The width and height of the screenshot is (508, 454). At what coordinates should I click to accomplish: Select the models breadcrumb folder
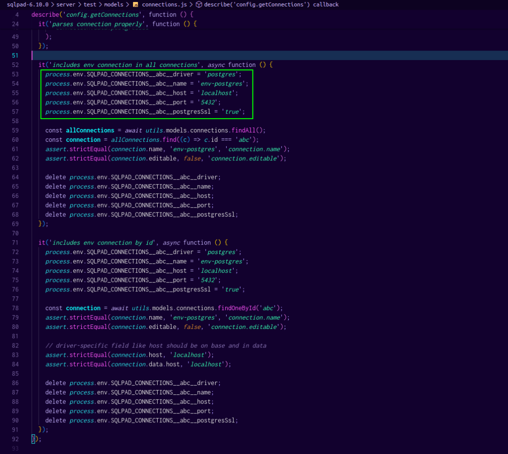[x=114, y=4]
